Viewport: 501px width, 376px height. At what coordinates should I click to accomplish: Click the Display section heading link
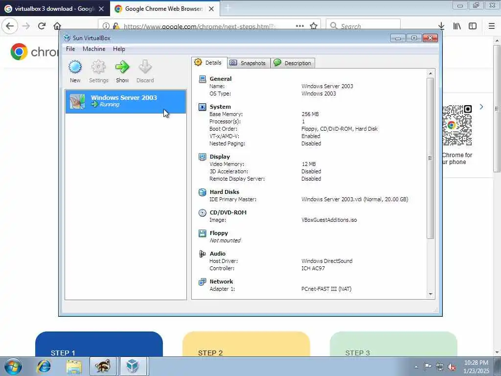point(220,157)
